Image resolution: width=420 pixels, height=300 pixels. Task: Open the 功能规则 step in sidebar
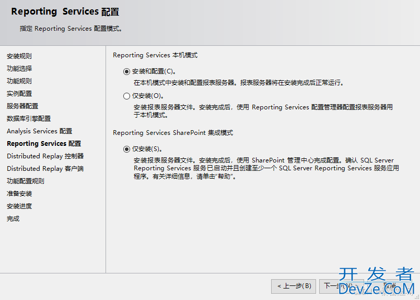[x=19, y=81]
